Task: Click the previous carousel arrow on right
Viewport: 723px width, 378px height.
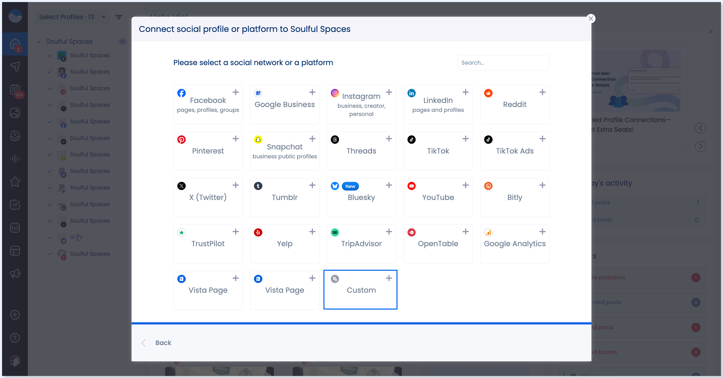Action: coord(700,128)
